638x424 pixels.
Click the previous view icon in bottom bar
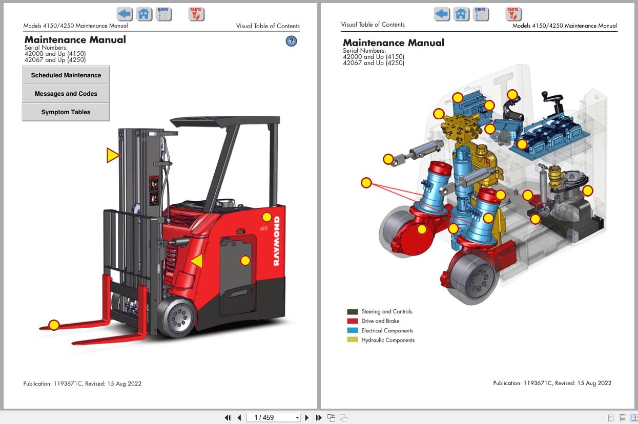point(331,418)
